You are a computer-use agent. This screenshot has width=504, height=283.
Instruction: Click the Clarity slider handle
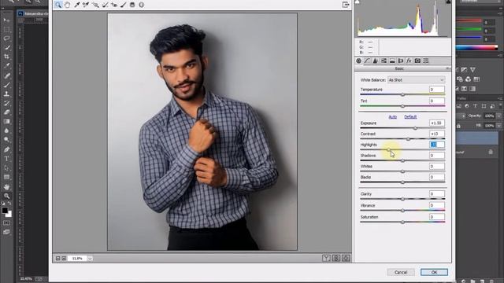point(402,199)
